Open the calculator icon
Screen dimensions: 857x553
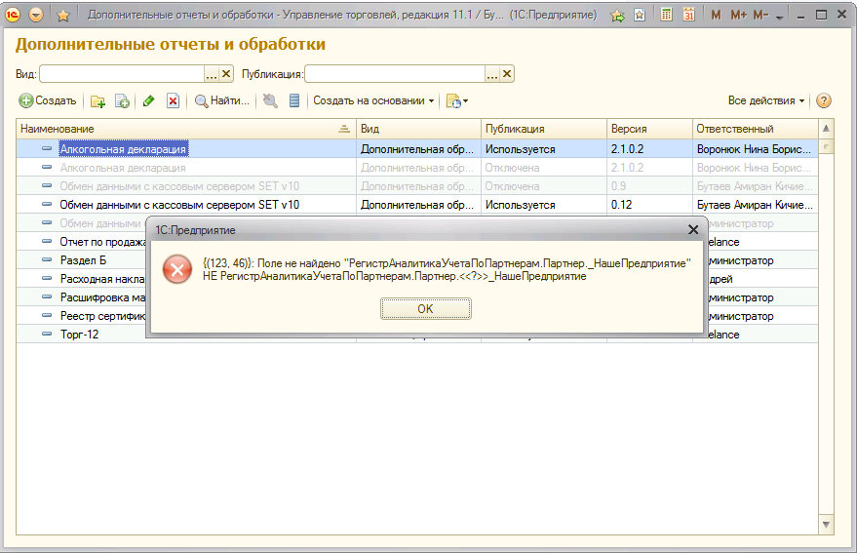coord(666,15)
